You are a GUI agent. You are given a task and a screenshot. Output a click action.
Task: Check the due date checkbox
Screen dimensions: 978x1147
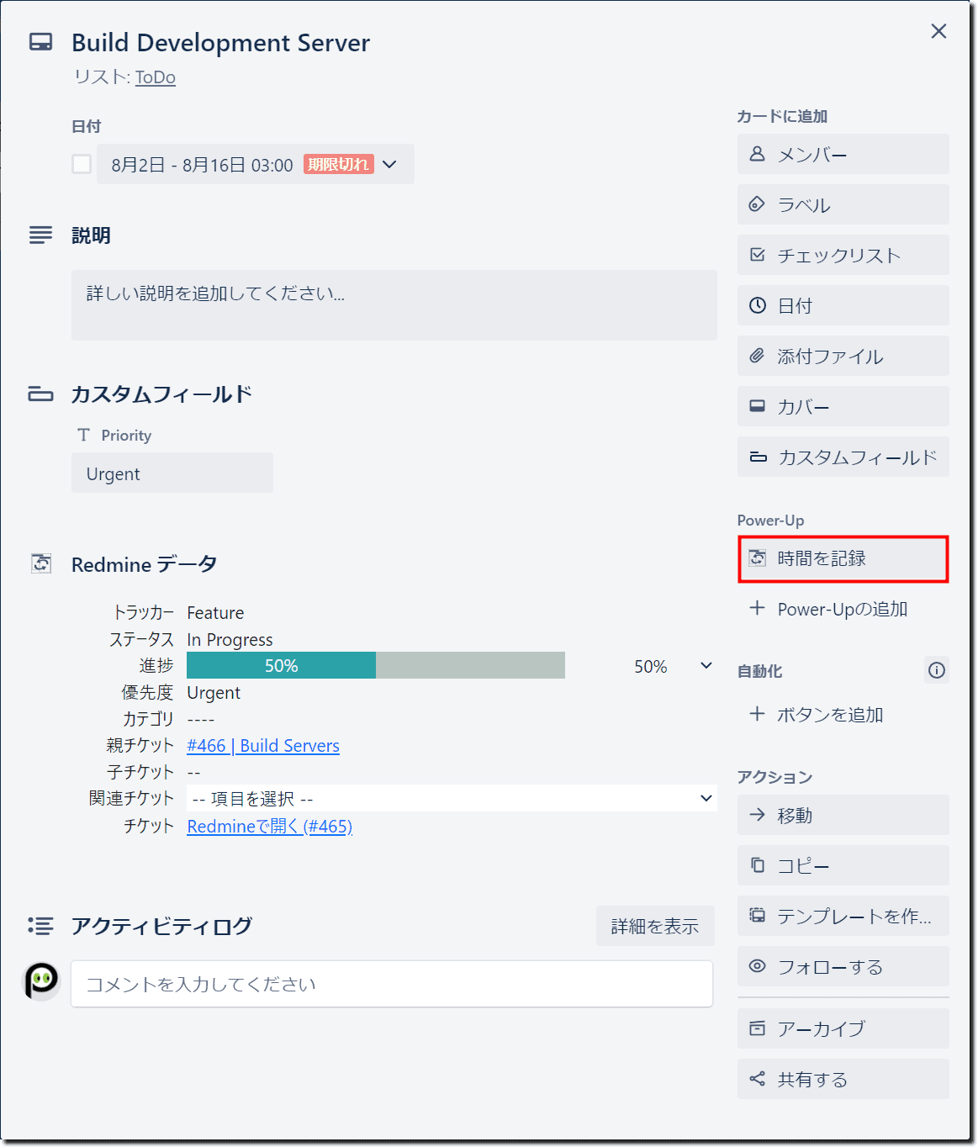[x=81, y=164]
